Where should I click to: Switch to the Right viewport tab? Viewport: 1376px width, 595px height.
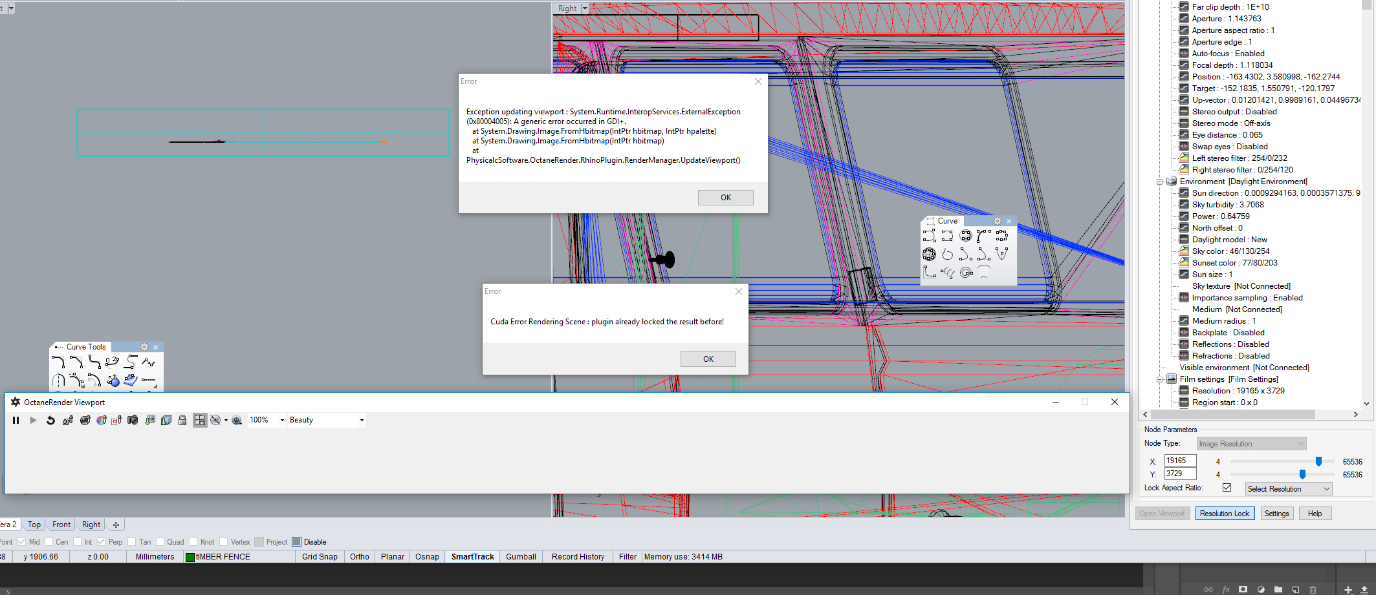(91, 525)
